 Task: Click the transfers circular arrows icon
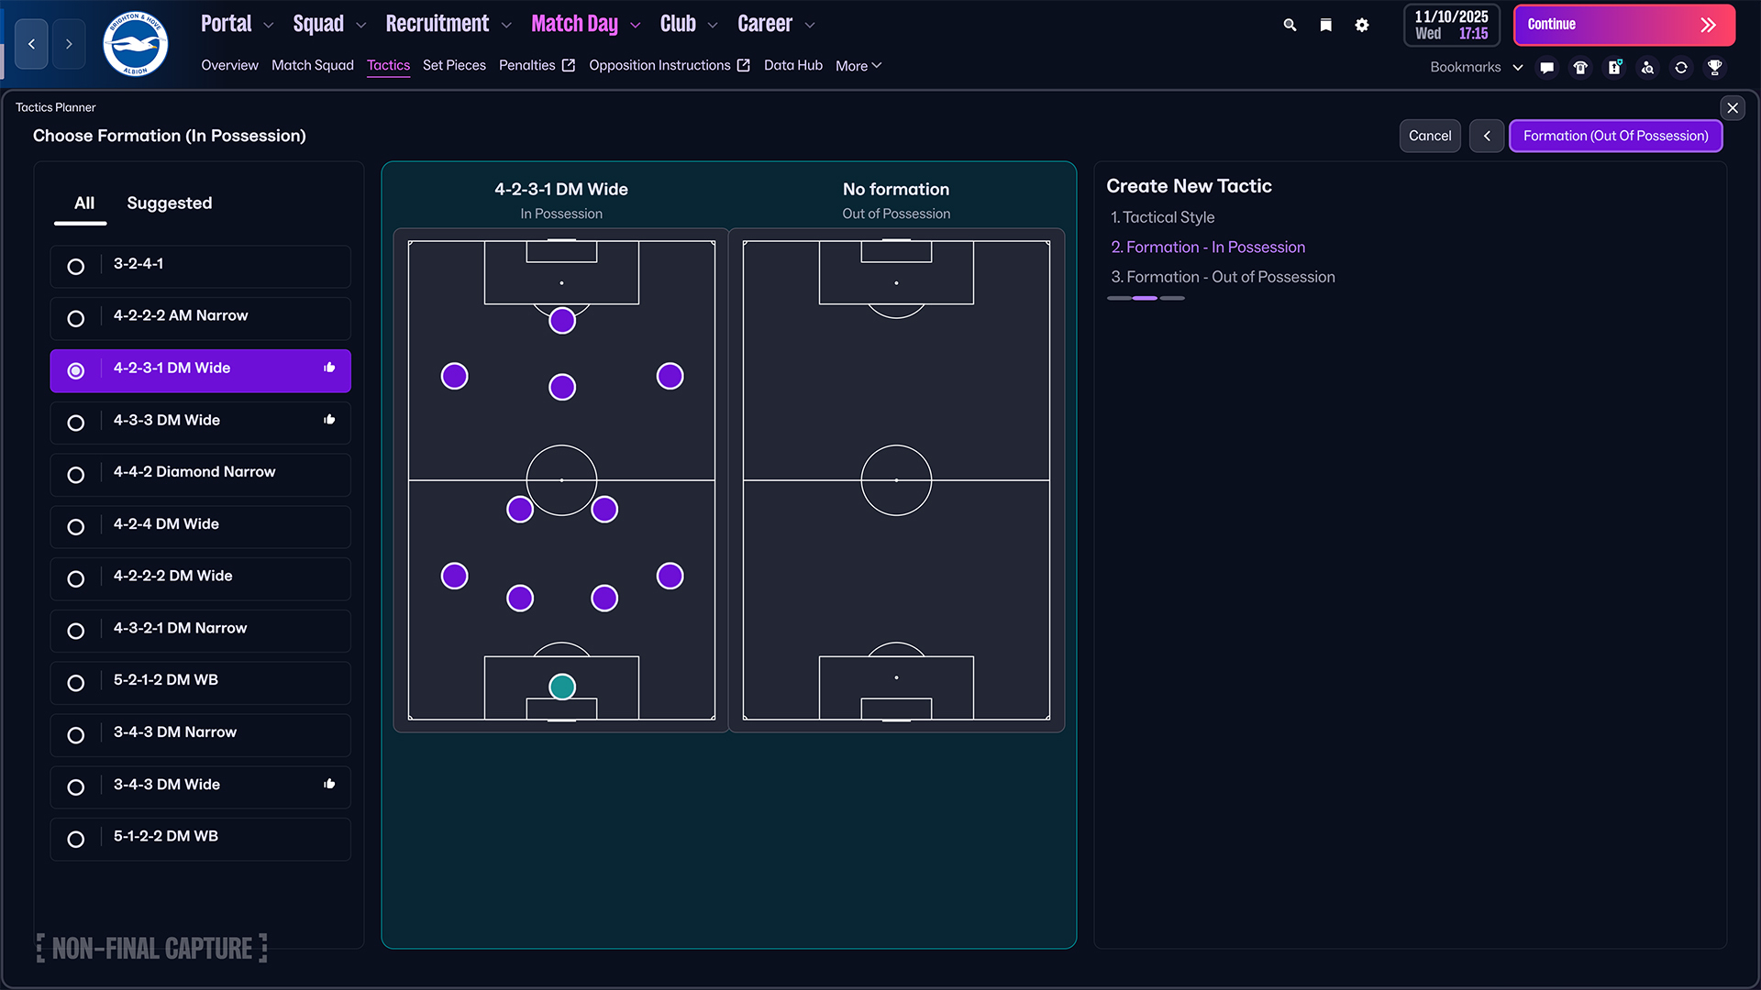[1681, 67]
